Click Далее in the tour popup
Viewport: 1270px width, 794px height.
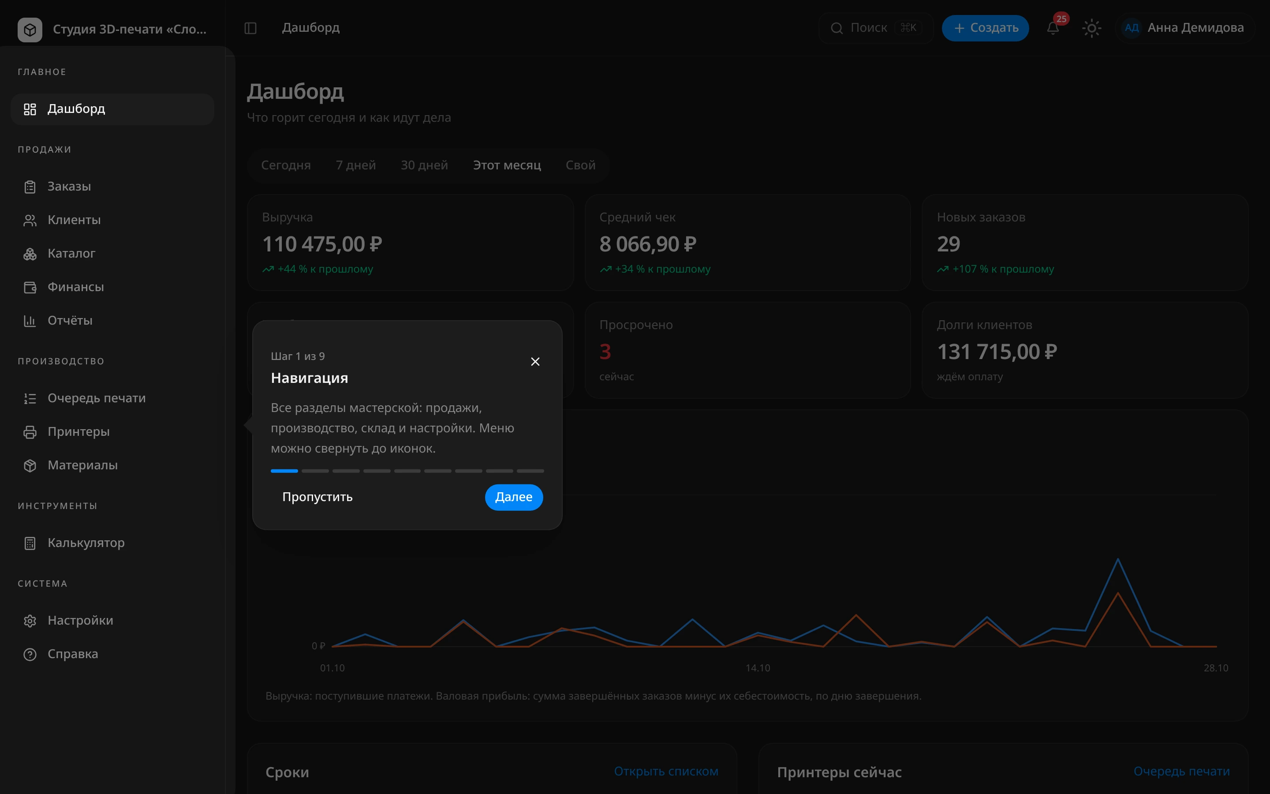[x=513, y=497]
